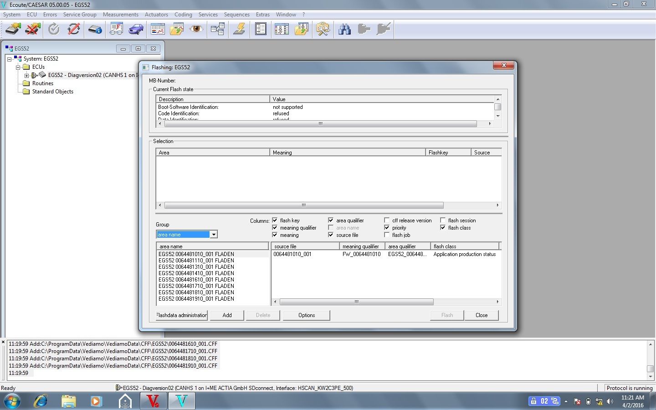Image resolution: width=656 pixels, height=410 pixels.
Task: Select EGS52 0064481410_001 FLADEN in the list
Action: (x=196, y=273)
